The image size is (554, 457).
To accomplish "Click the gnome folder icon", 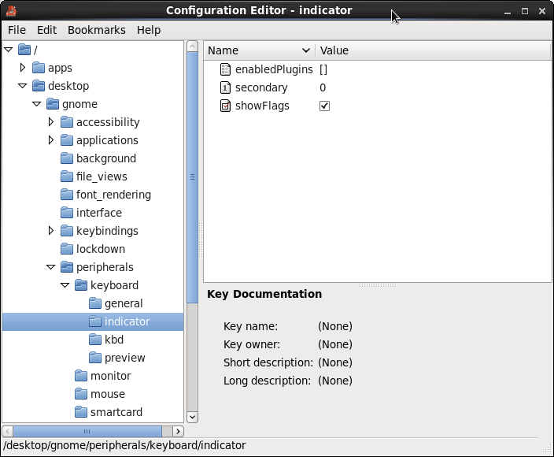I will tap(53, 104).
